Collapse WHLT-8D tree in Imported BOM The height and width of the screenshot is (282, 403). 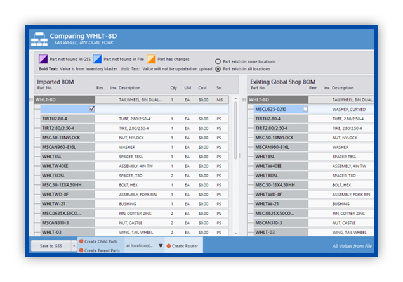click(x=31, y=99)
